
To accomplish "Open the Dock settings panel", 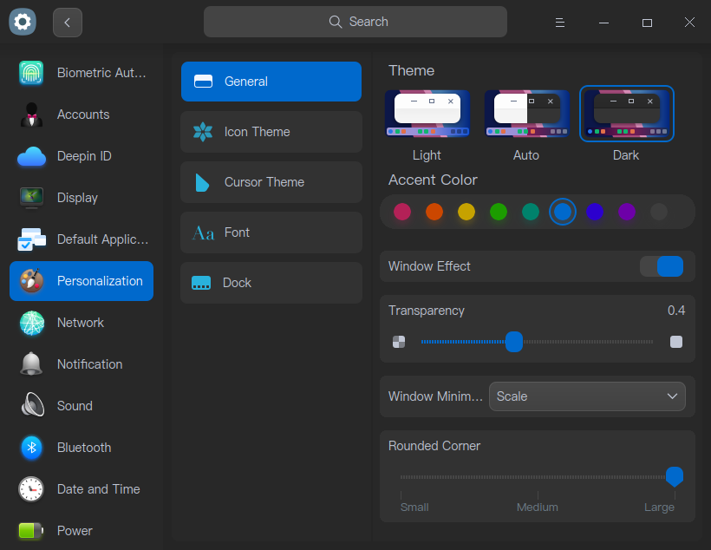I will coord(271,283).
